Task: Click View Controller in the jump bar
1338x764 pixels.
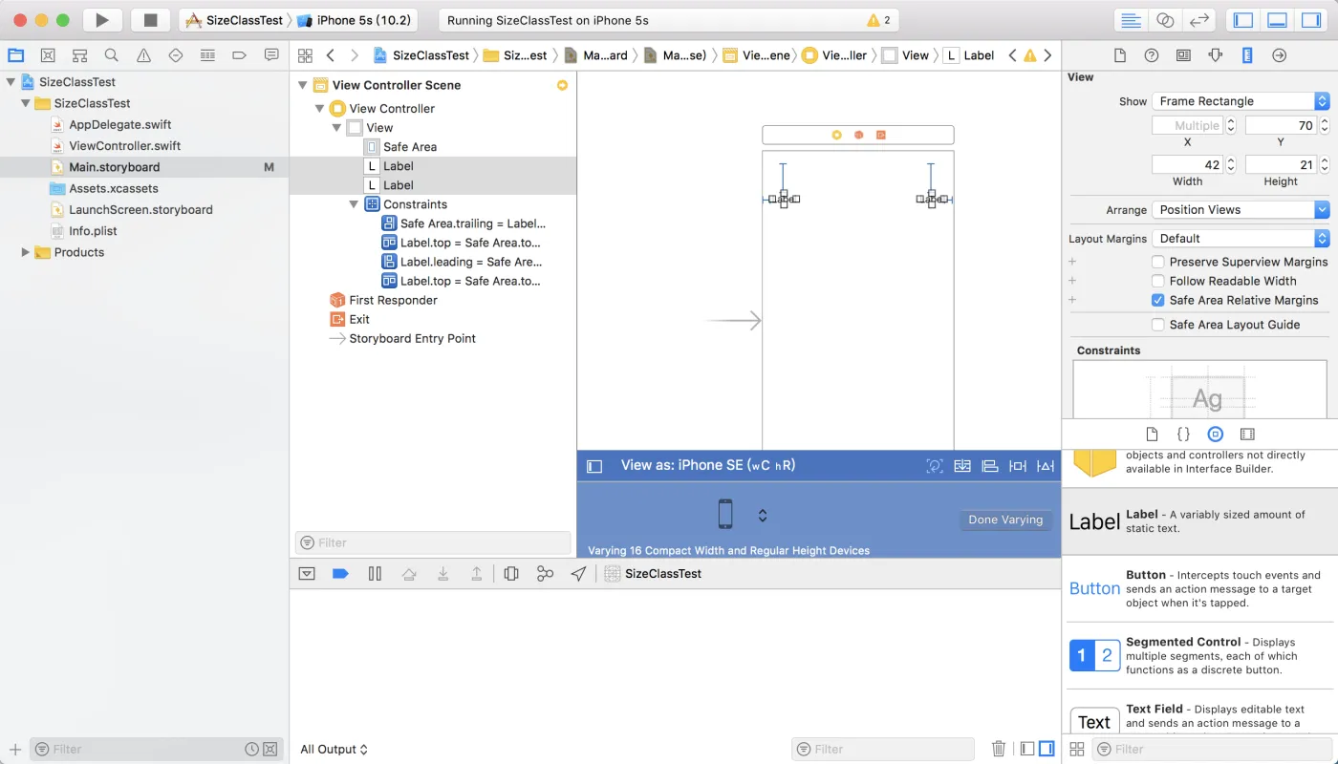Action: click(x=834, y=55)
